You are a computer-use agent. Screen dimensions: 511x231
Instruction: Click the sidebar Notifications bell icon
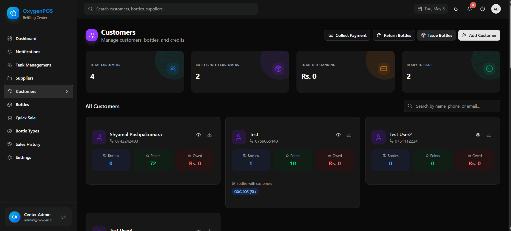(10, 52)
